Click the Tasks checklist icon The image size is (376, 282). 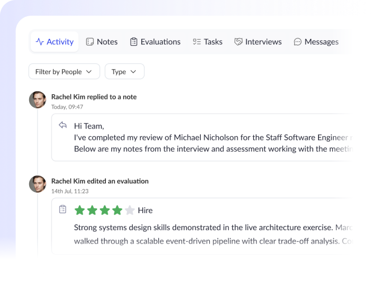[197, 42]
